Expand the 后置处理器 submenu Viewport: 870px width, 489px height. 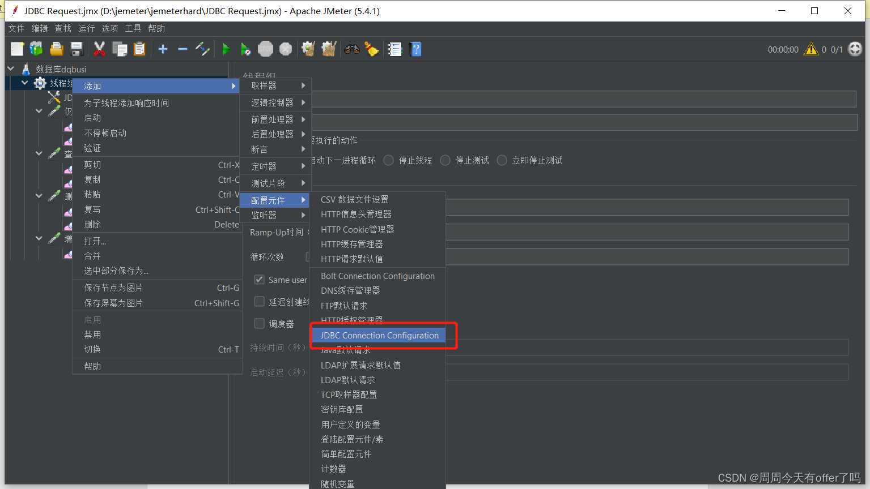pyautogui.click(x=275, y=134)
